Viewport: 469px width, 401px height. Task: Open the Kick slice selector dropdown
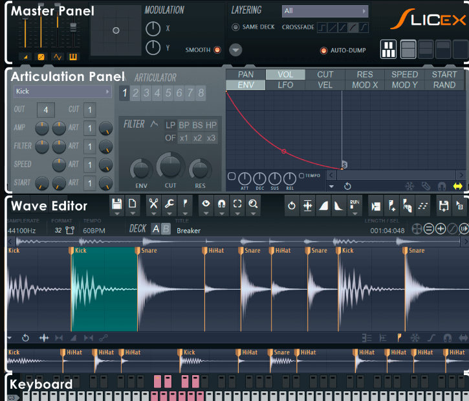click(63, 92)
